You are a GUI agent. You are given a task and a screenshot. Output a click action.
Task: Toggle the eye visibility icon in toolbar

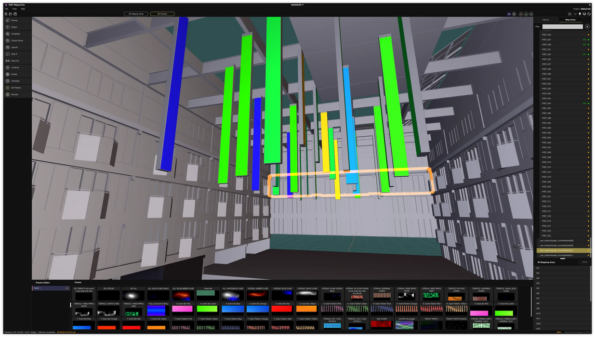[509, 14]
